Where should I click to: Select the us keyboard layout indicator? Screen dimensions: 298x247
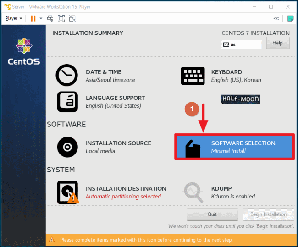click(x=241, y=44)
